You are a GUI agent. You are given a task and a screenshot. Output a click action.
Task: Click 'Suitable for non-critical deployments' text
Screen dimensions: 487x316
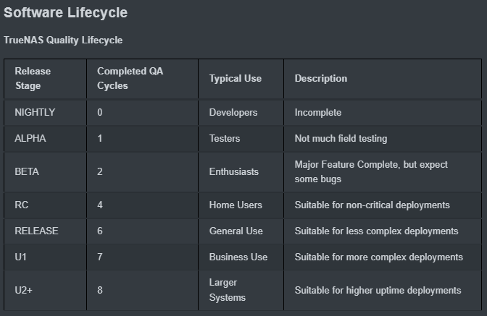pos(372,205)
